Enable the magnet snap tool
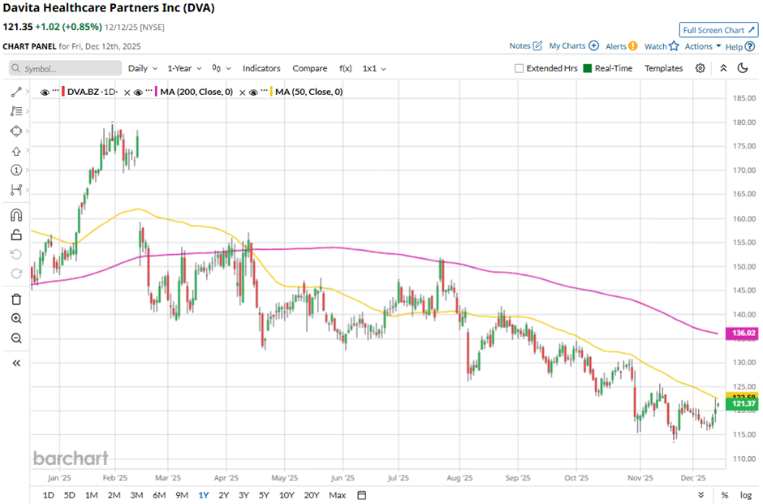 click(15, 215)
